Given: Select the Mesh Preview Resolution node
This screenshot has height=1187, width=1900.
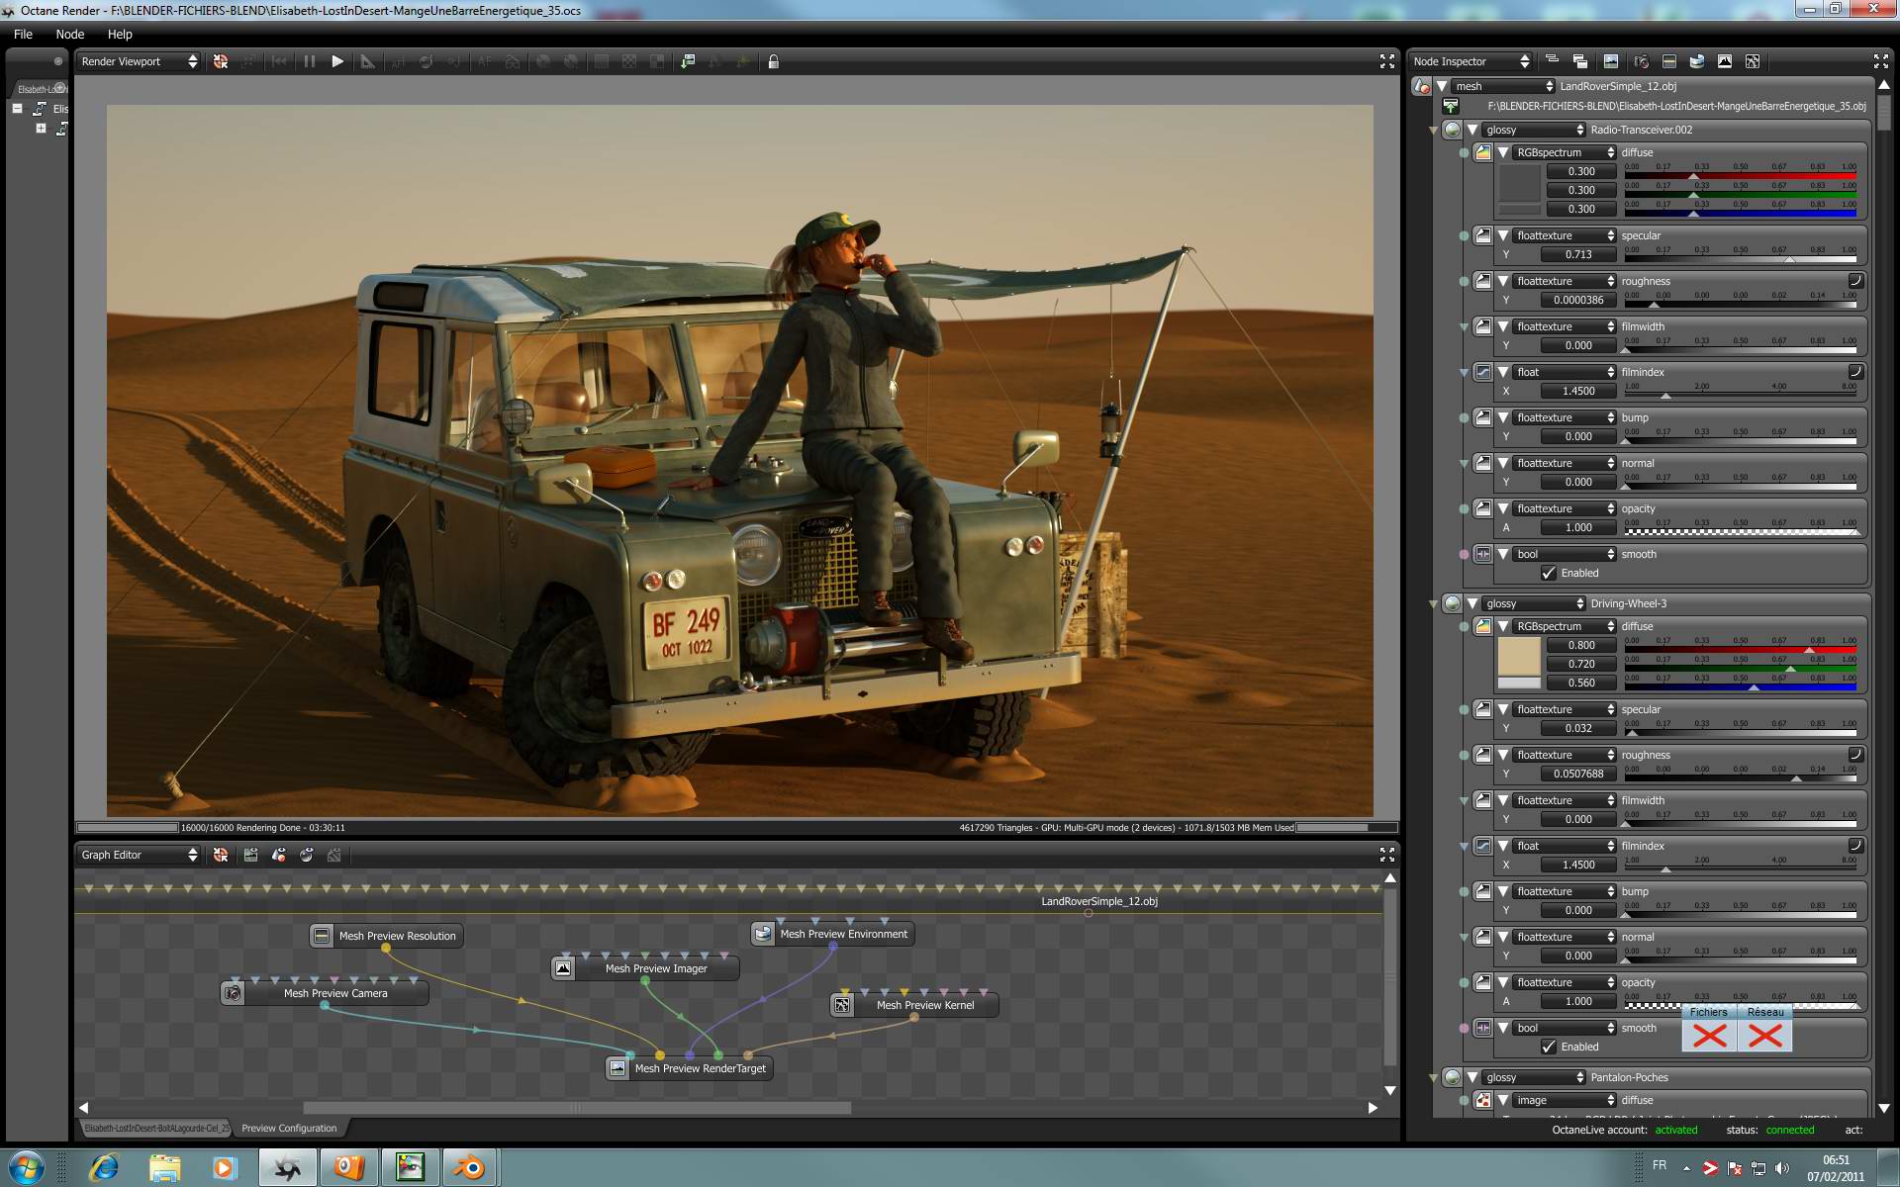Looking at the screenshot, I should [397, 936].
